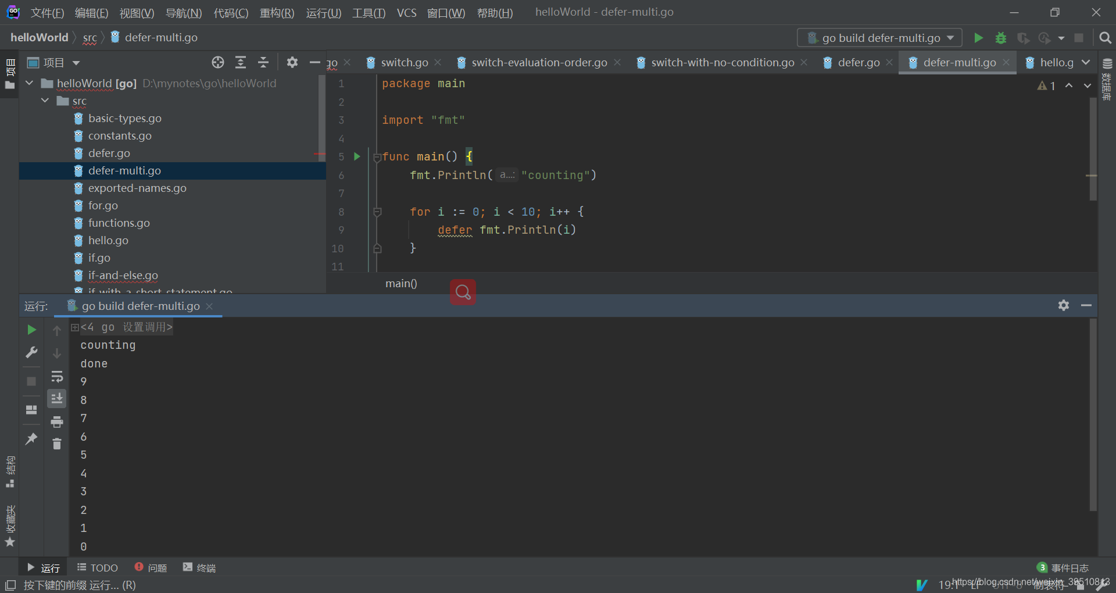Open the VCS menu
This screenshot has width=1116, height=593.
click(x=407, y=13)
